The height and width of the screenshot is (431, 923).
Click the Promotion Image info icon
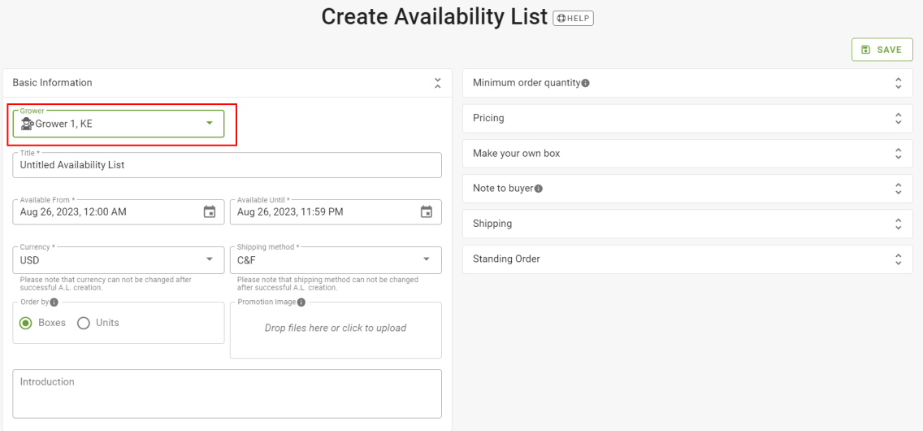(x=301, y=302)
